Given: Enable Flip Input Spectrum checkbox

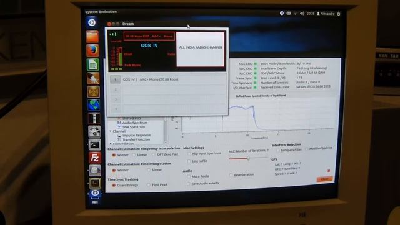Looking at the screenshot, I should (x=189, y=154).
